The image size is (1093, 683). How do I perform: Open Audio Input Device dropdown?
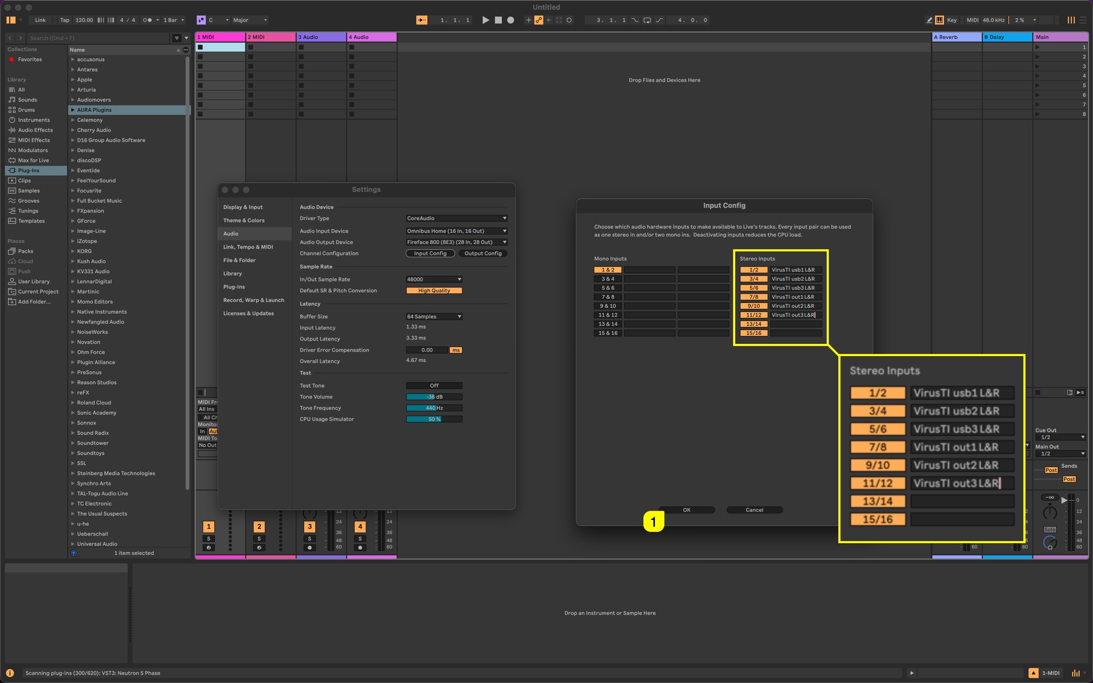(456, 231)
